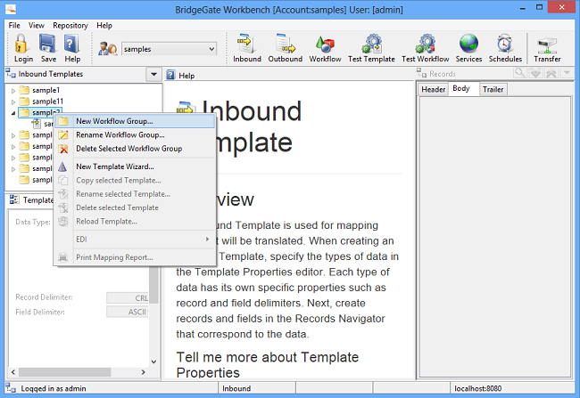Select the sample11 tree item
580x398 pixels.
coord(47,102)
